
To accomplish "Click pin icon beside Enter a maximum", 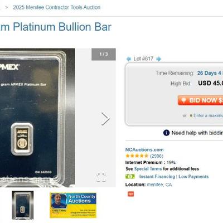I will 191,115.
